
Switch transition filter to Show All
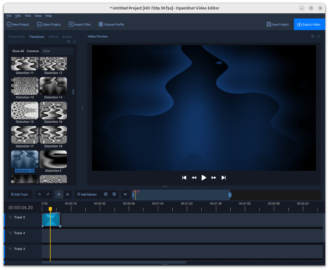click(x=18, y=51)
